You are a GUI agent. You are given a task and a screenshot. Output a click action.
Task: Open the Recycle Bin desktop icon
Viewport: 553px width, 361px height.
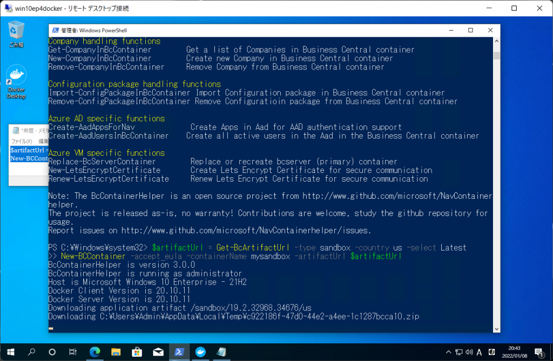(16, 34)
